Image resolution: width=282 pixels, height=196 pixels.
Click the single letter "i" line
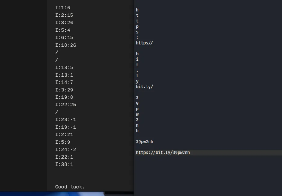[137, 59]
